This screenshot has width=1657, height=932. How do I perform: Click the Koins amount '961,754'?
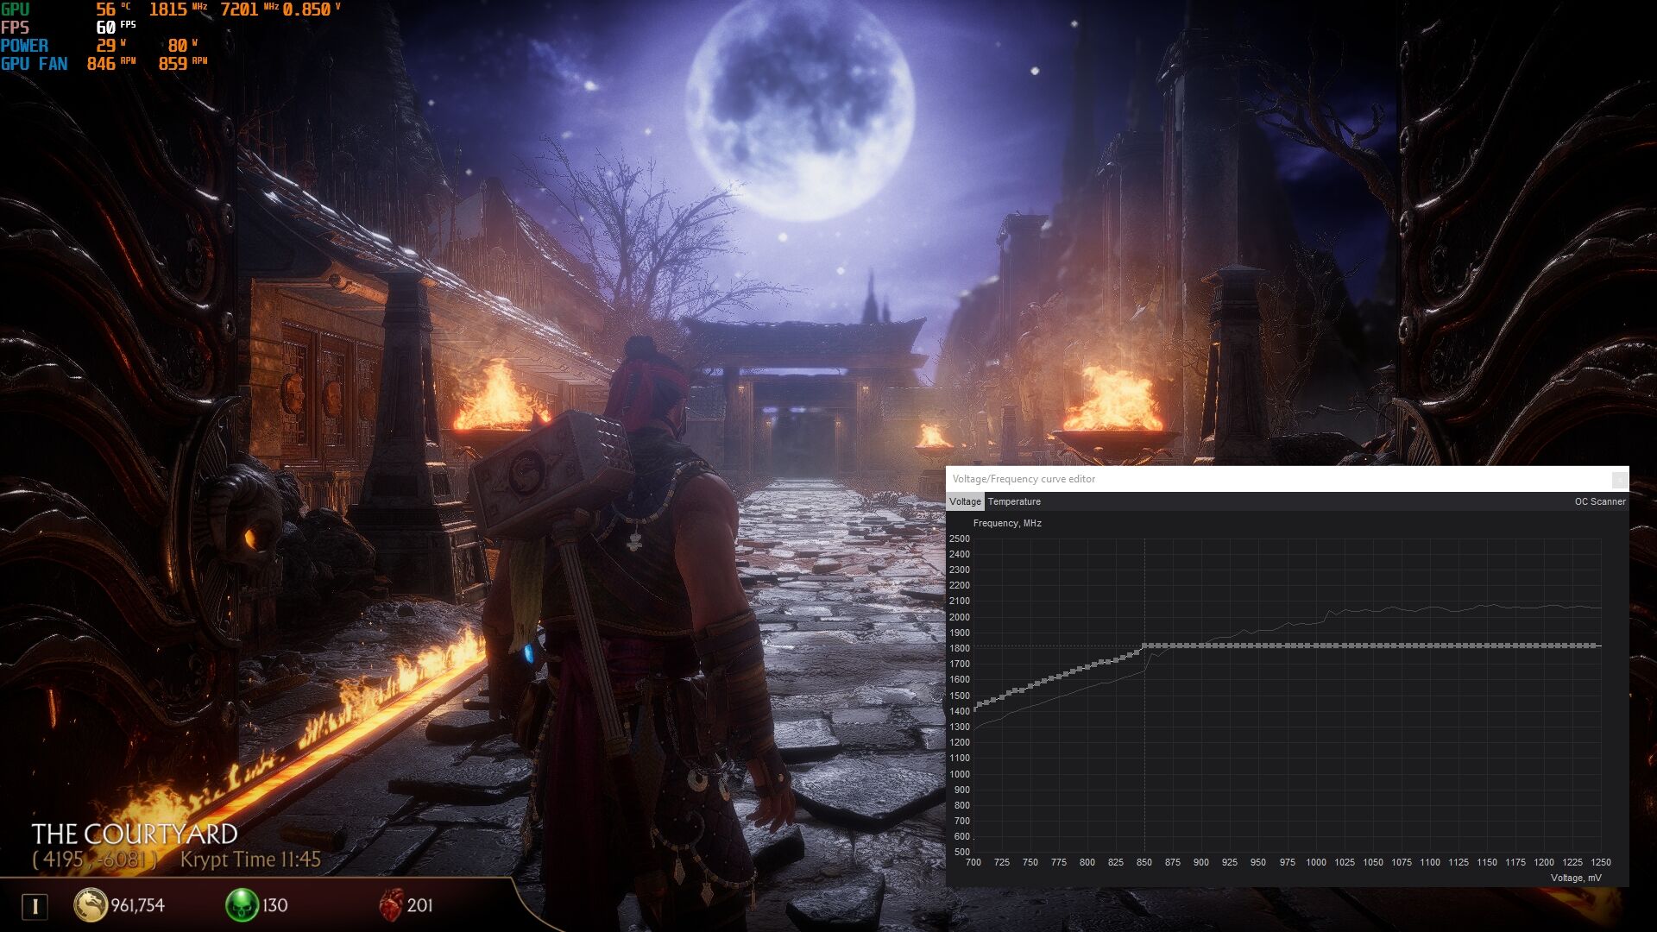point(137,905)
